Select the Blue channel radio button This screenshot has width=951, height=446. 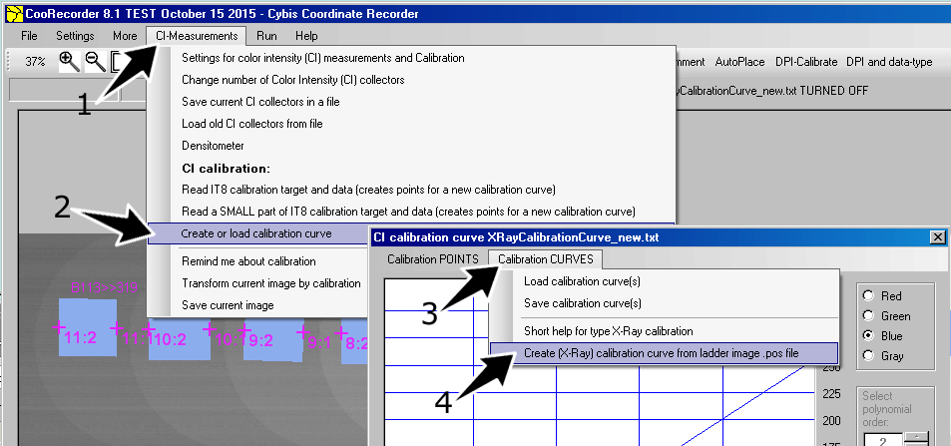868,335
